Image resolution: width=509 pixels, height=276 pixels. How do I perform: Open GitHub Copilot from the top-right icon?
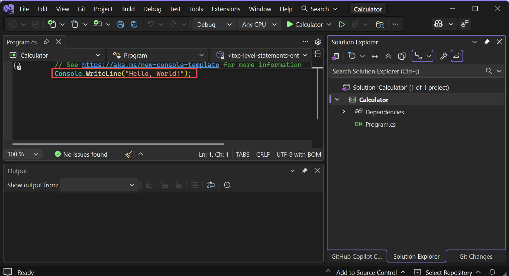[x=438, y=24]
